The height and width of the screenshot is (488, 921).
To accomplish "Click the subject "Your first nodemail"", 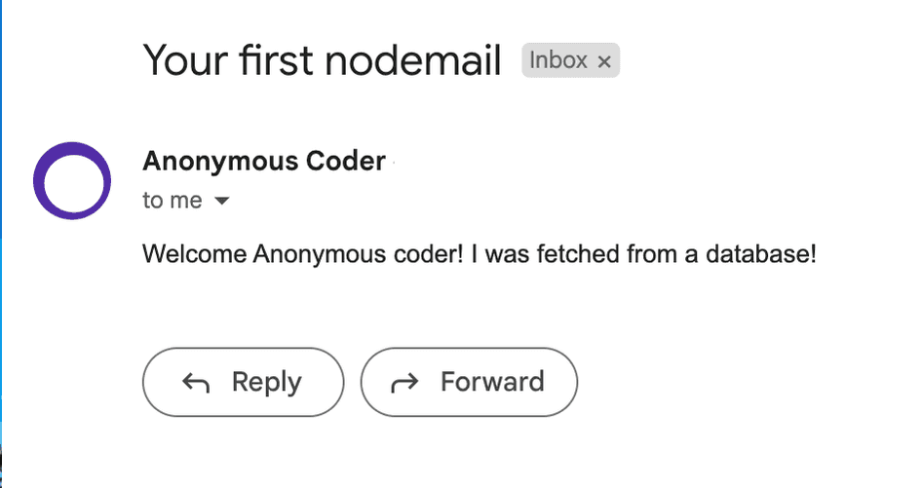I will [322, 60].
